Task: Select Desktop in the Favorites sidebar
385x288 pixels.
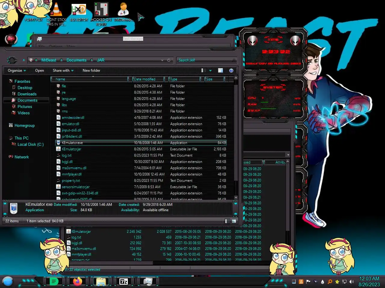Action: pos(25,88)
